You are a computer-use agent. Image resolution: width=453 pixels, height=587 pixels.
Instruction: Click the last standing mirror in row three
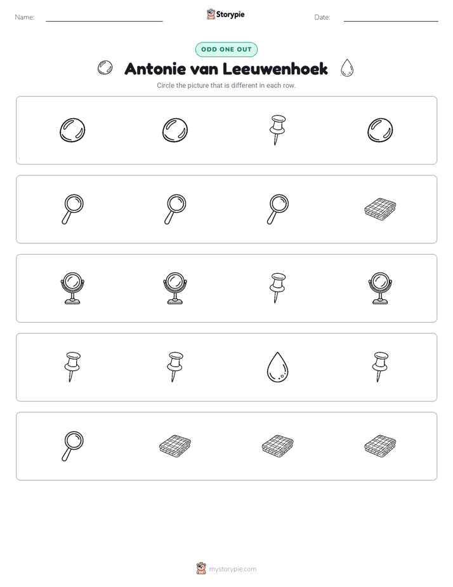380,288
